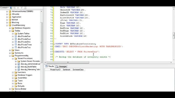Image resolution: width=175 pixels, height=98 pixels.
Task: Expand the Blocking database node
Action: point(7,23)
